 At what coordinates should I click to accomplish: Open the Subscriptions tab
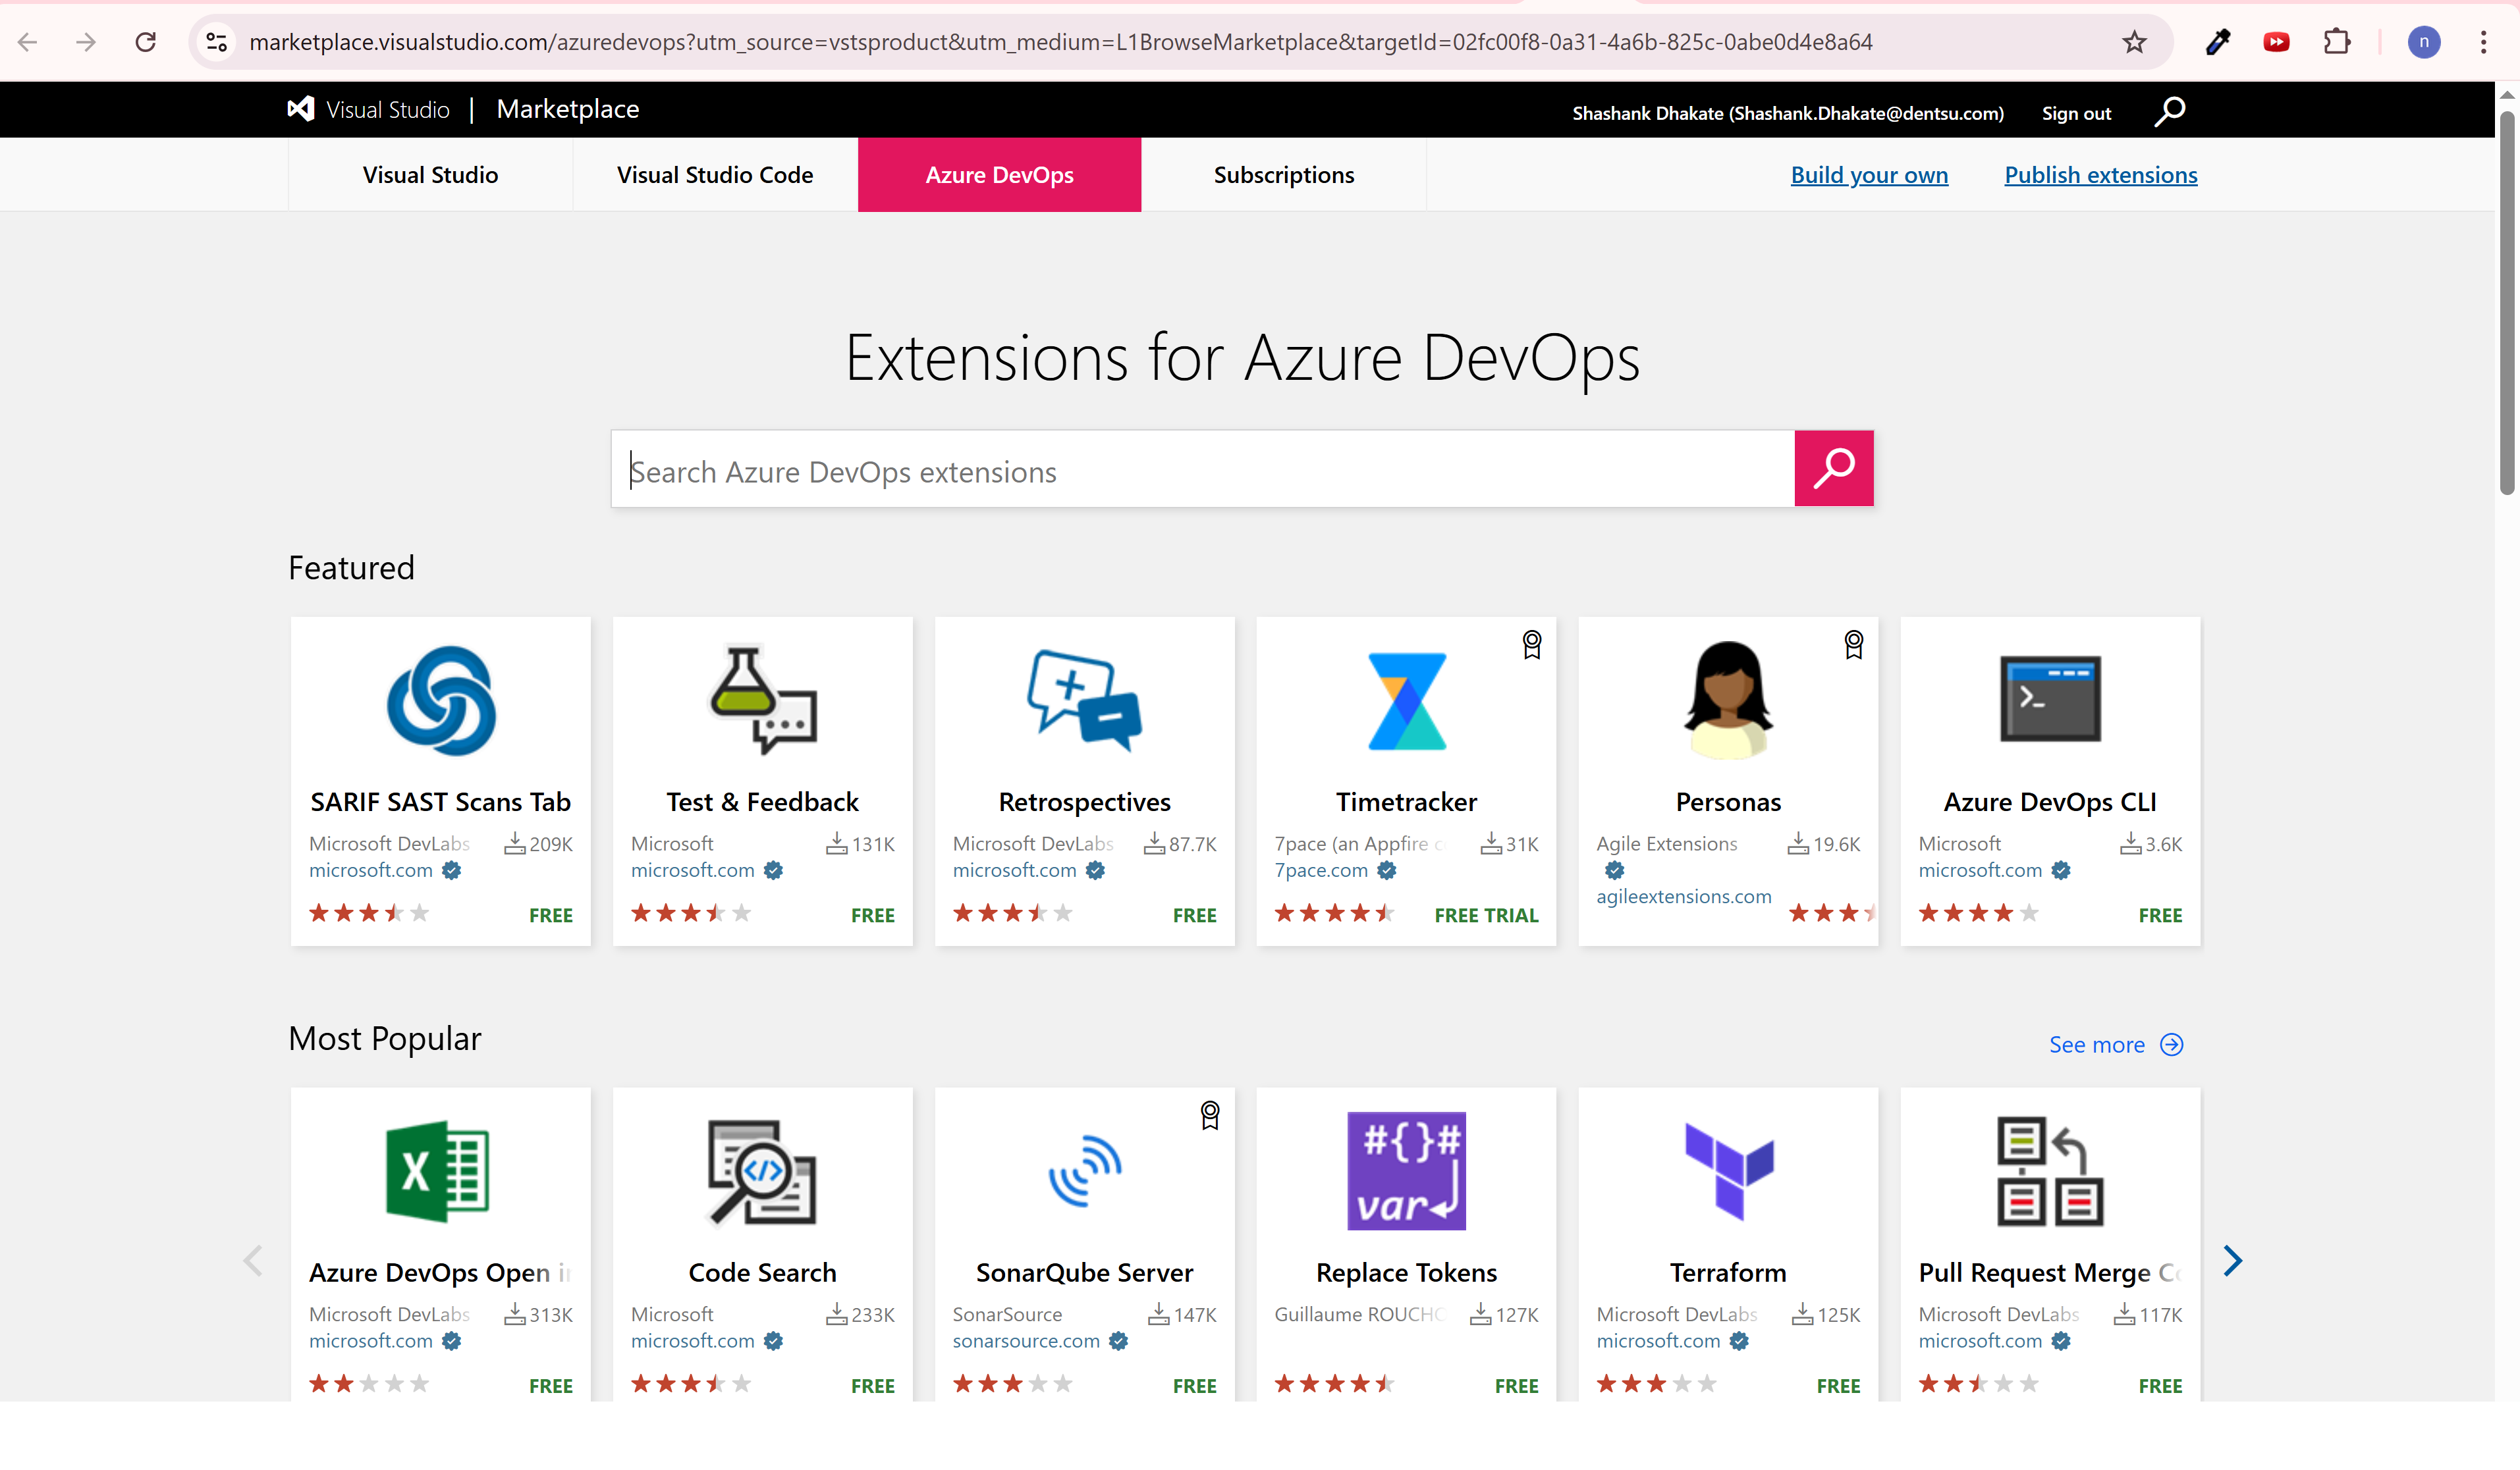point(1284,174)
